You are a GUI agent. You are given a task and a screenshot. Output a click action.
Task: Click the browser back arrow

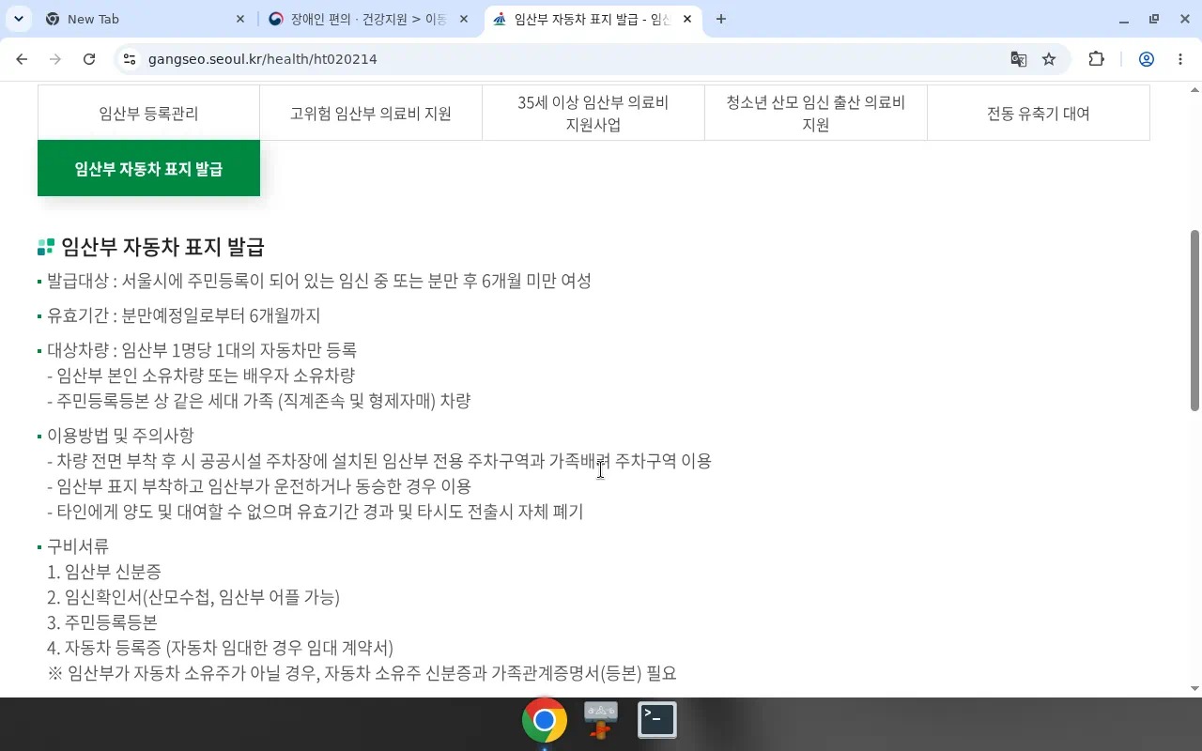click(x=22, y=59)
